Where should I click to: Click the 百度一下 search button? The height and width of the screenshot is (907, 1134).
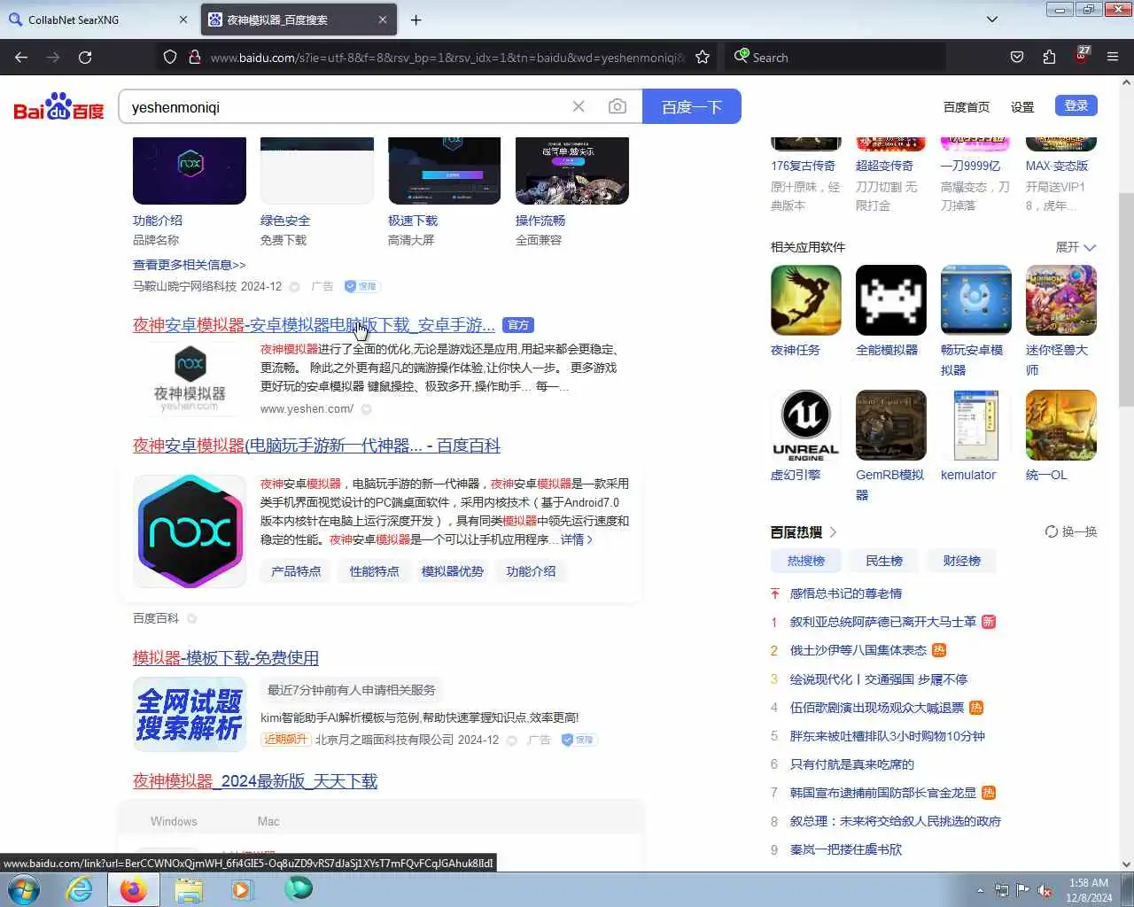point(692,106)
